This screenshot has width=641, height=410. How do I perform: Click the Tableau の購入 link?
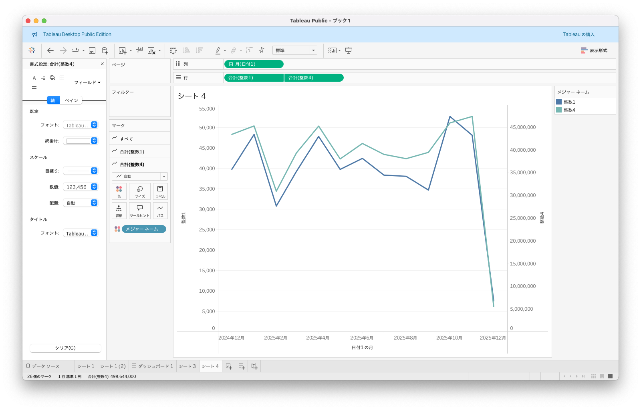pos(578,34)
